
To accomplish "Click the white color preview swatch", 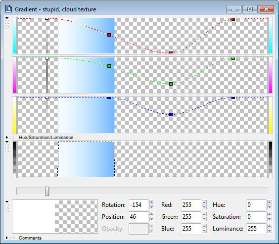I will click(34, 216).
